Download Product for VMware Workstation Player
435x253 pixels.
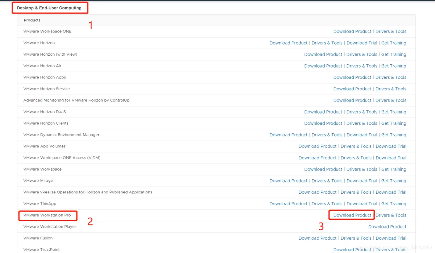pyautogui.click(x=387, y=227)
